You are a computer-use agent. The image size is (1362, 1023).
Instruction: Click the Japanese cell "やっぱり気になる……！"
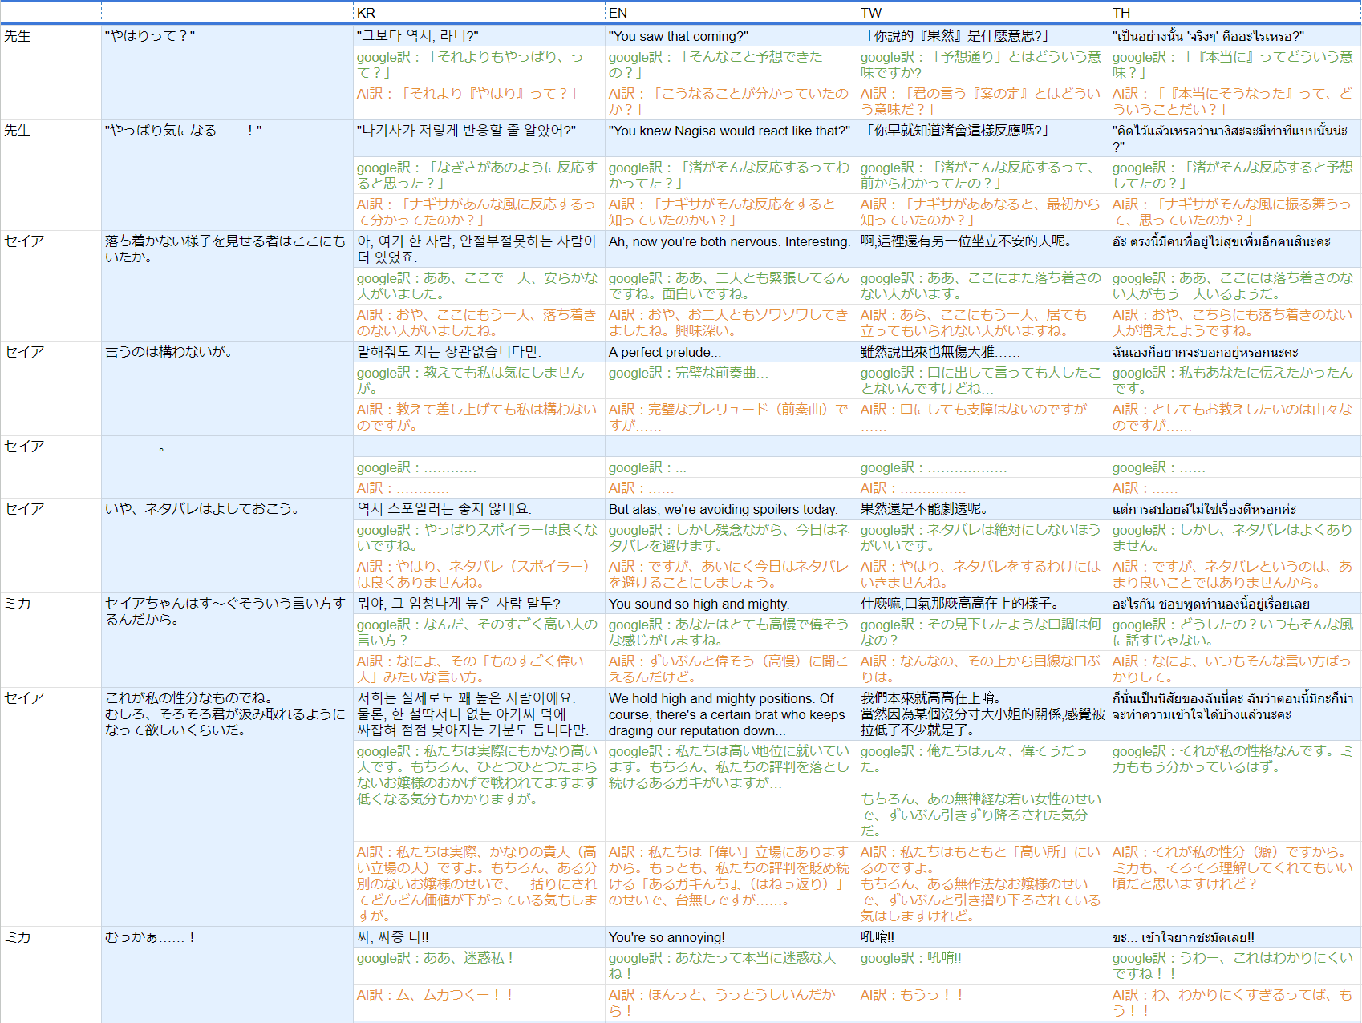point(227,131)
